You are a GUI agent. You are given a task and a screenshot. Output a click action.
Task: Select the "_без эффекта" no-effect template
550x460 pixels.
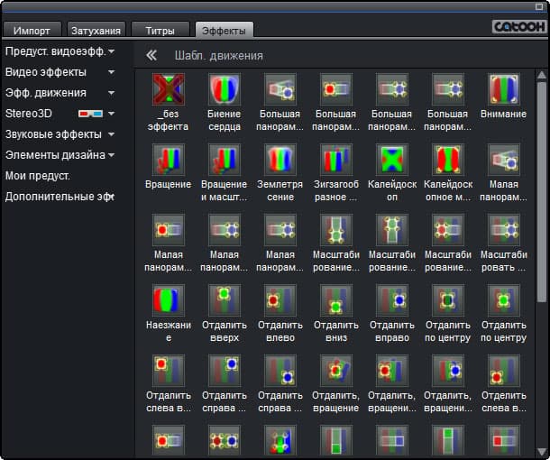coord(169,89)
